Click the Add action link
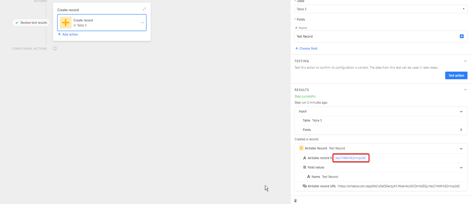The width and height of the screenshot is (471, 204). pyautogui.click(x=68, y=34)
